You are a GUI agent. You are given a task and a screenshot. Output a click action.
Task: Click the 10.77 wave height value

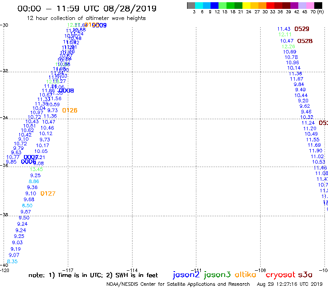pyautogui.click(x=13, y=157)
